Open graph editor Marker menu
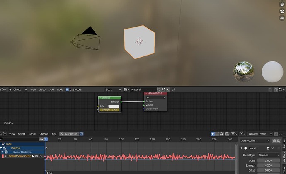Image resolution: width=286 pixels, height=174 pixels. click(32, 134)
